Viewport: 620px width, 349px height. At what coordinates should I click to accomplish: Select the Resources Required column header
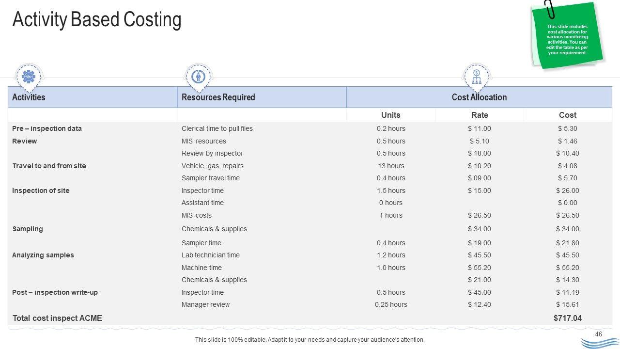pos(218,97)
